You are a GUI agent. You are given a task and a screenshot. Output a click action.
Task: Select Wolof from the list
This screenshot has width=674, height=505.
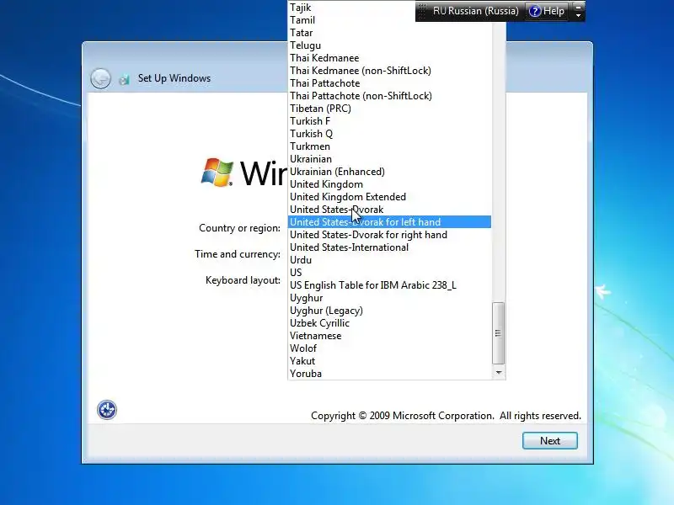coord(389,348)
